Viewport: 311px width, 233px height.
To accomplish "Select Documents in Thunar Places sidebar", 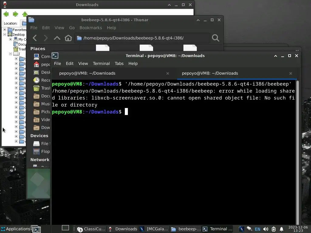I will point(42,96).
